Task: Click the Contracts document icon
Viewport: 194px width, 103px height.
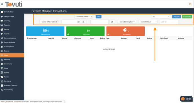Action: [x=2, y=81]
